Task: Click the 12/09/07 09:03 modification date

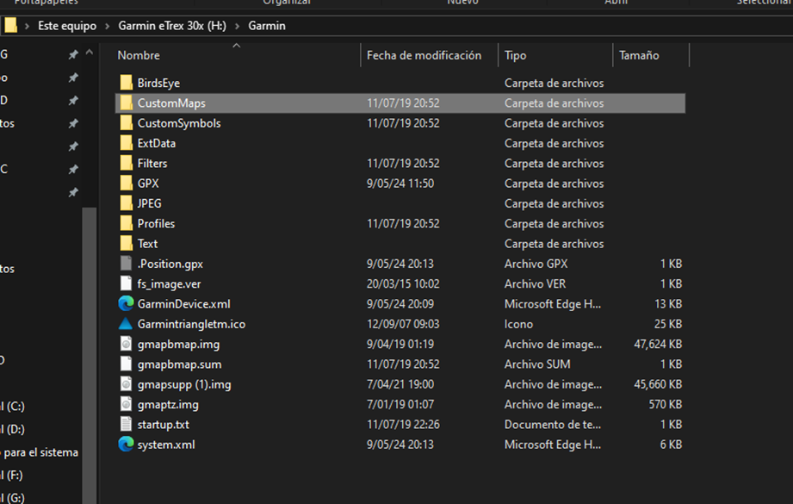Action: (403, 324)
